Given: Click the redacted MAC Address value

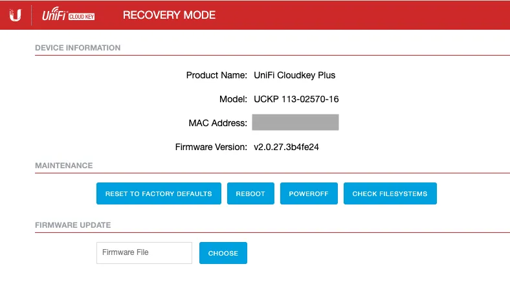Looking at the screenshot, I should pos(295,122).
